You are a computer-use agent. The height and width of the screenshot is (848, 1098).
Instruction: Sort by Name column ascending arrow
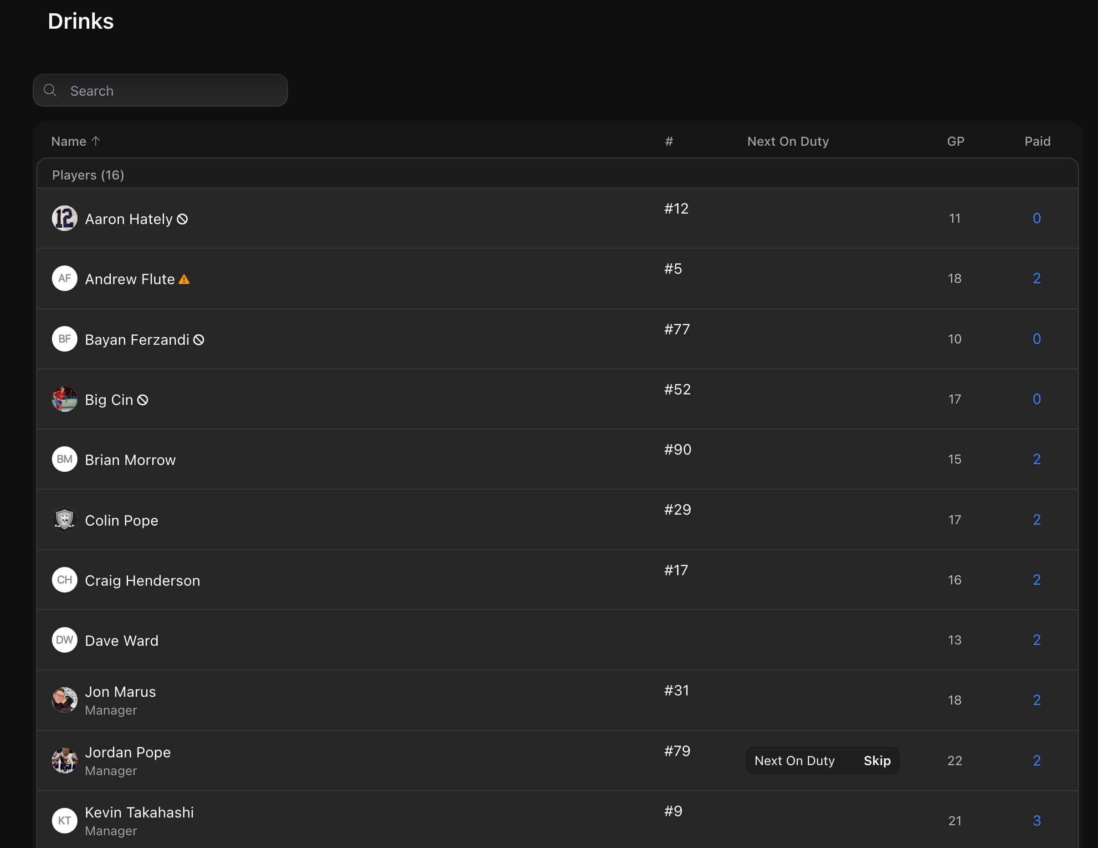point(96,141)
